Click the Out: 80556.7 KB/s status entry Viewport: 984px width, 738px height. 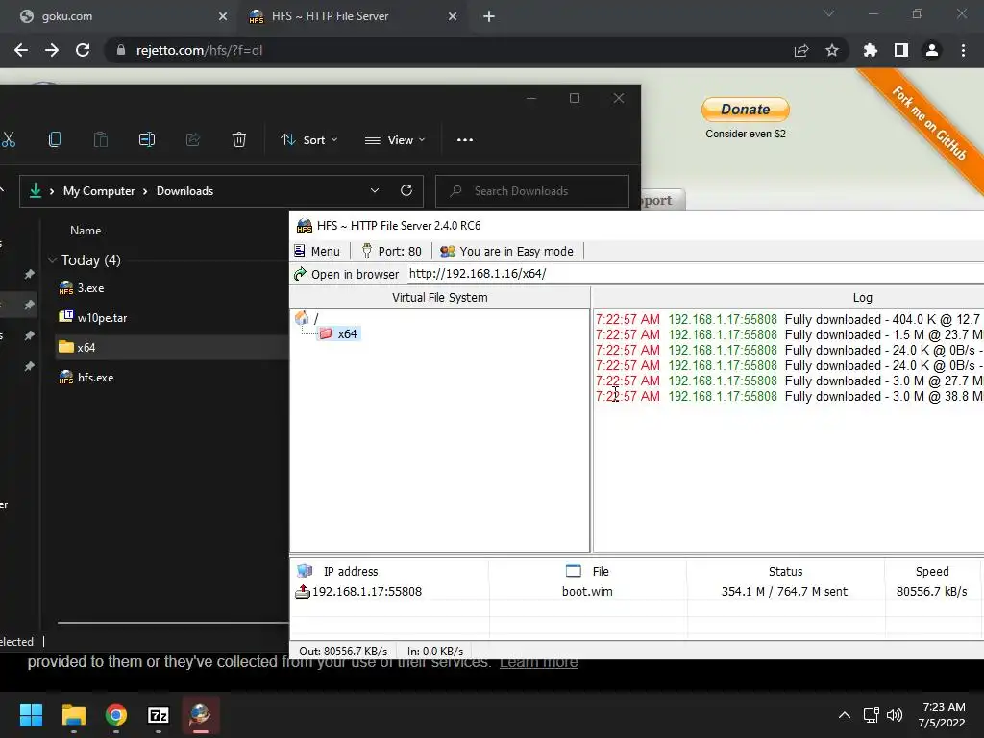click(x=343, y=652)
